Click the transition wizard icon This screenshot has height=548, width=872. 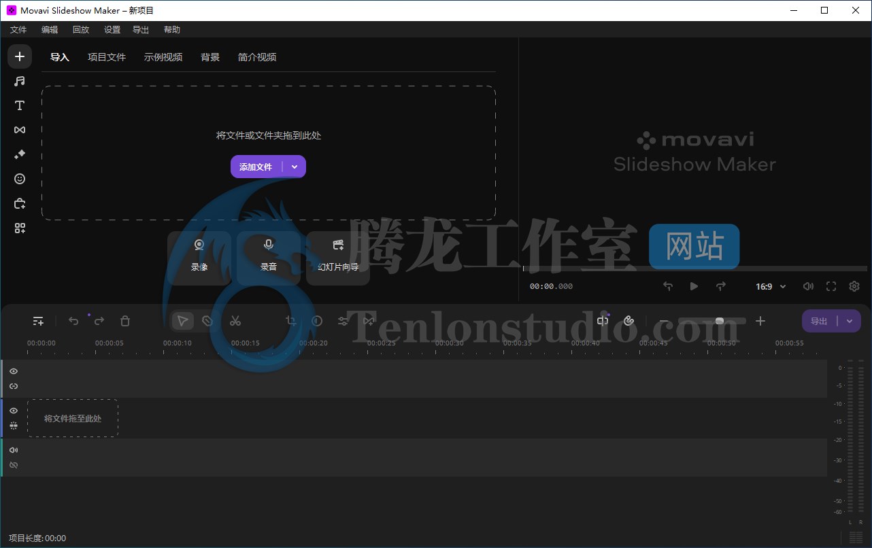369,321
